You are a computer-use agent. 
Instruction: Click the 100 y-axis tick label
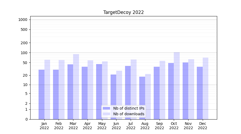[x=24, y=53]
